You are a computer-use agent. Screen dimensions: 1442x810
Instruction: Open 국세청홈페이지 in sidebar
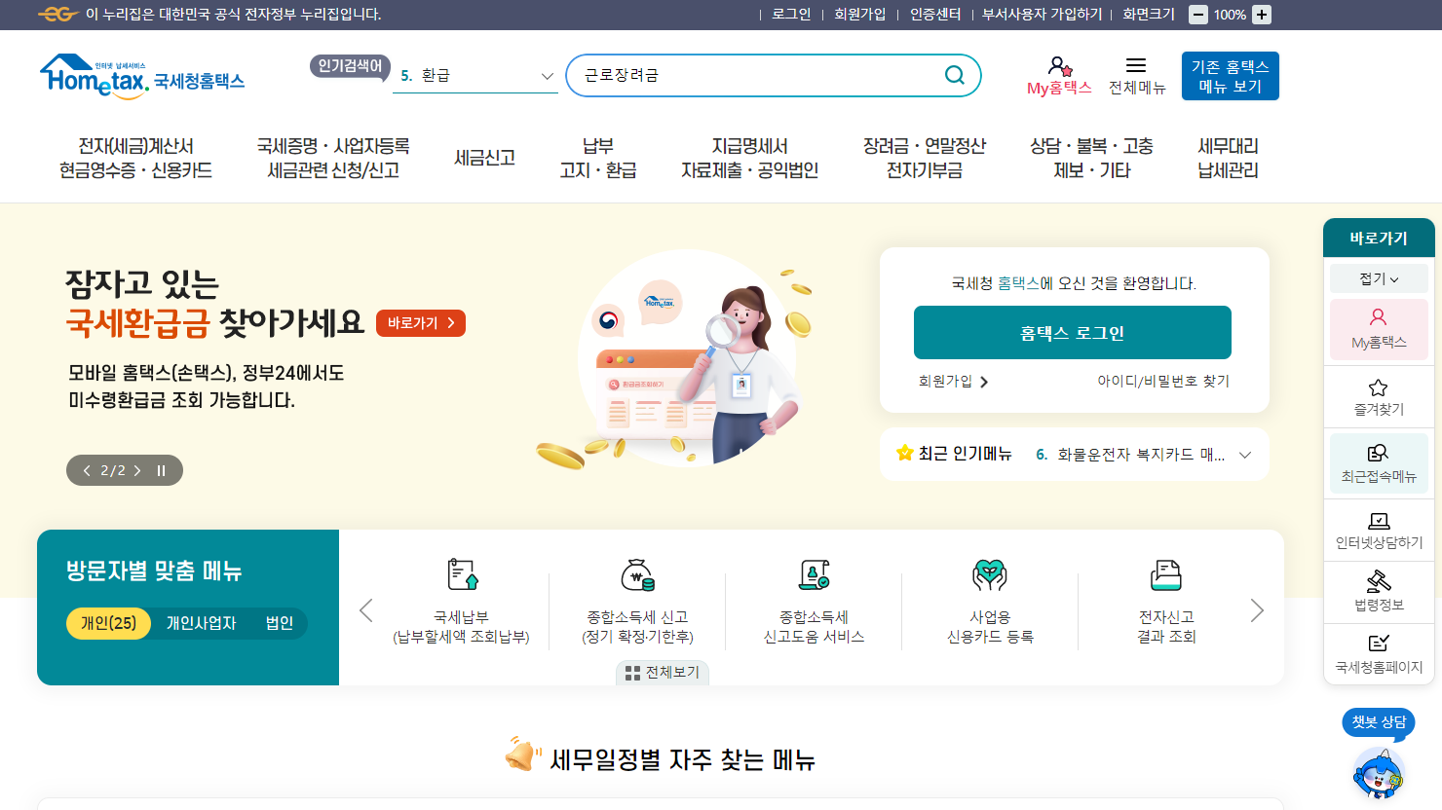[x=1379, y=654]
